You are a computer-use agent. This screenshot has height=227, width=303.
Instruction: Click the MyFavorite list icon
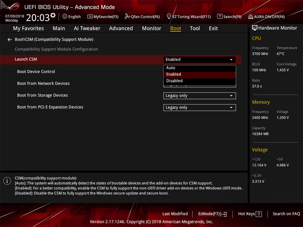[90, 16]
